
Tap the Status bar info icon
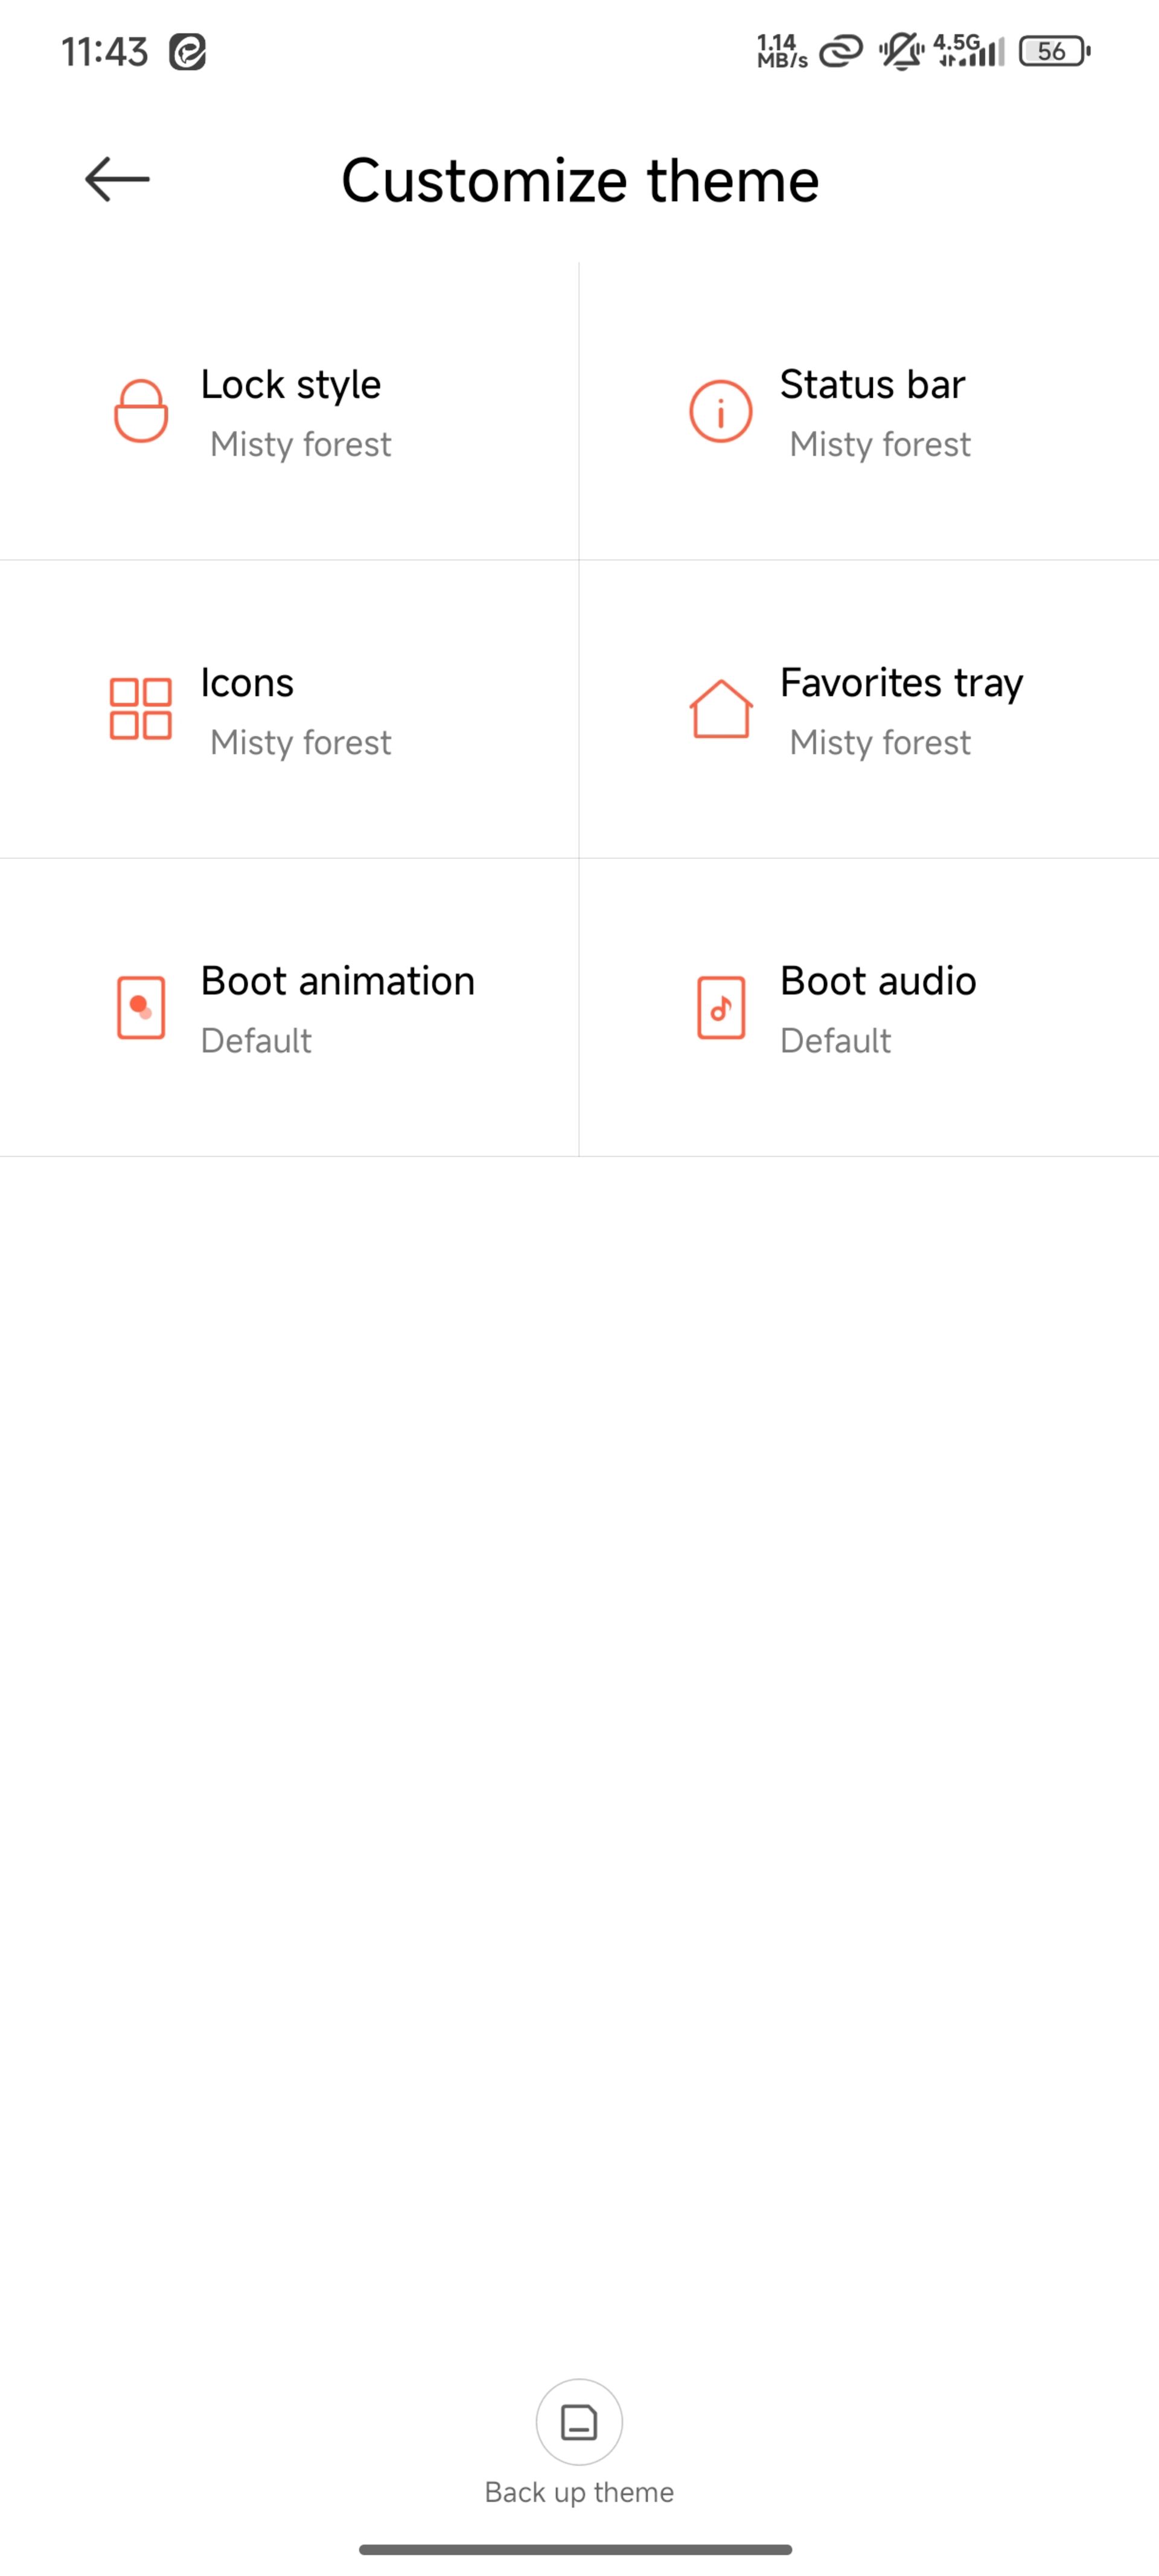click(720, 410)
